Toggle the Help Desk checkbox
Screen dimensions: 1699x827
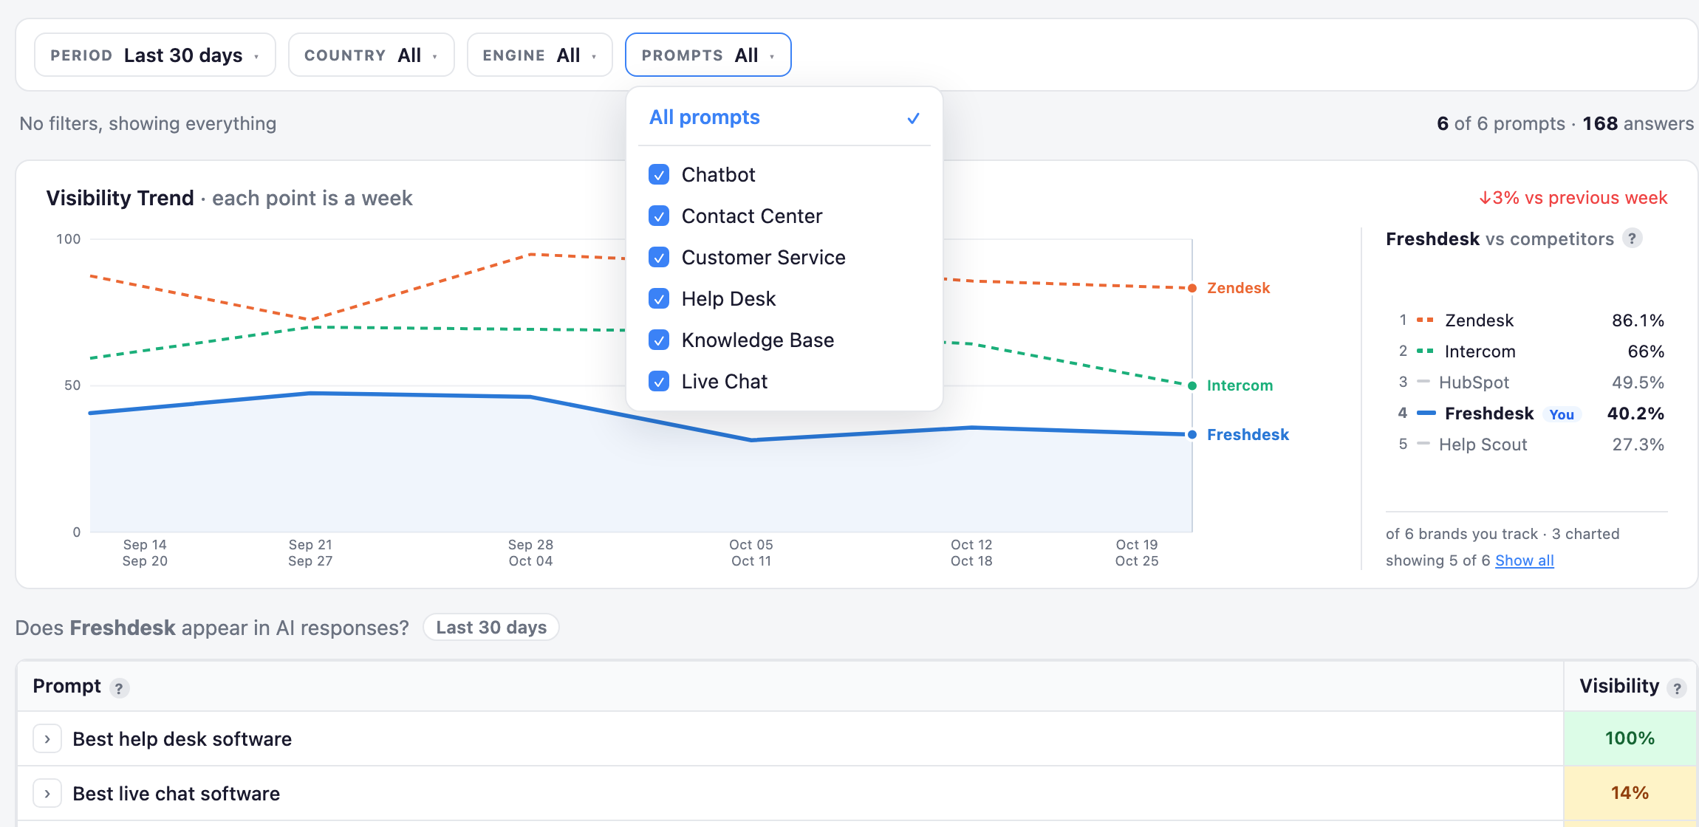click(x=659, y=298)
